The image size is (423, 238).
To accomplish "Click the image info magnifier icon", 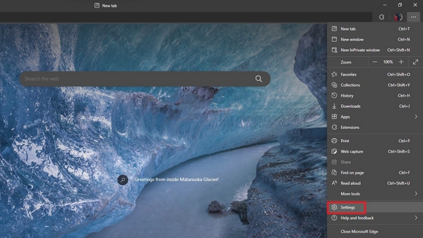I will click(123, 180).
